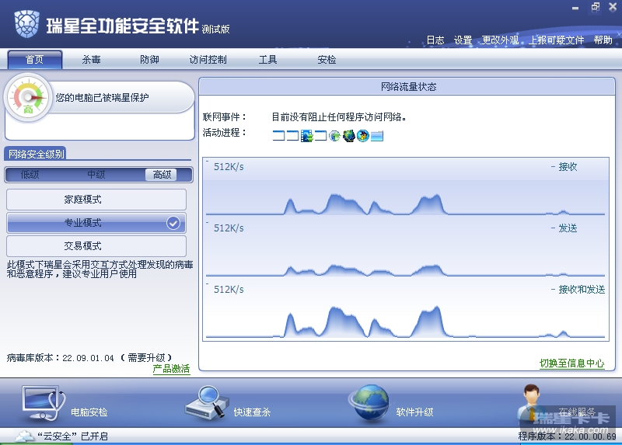Open the 设置 menu
The image size is (622, 445).
click(x=463, y=40)
